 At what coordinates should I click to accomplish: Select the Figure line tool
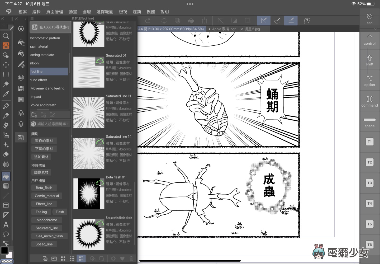tap(6, 196)
